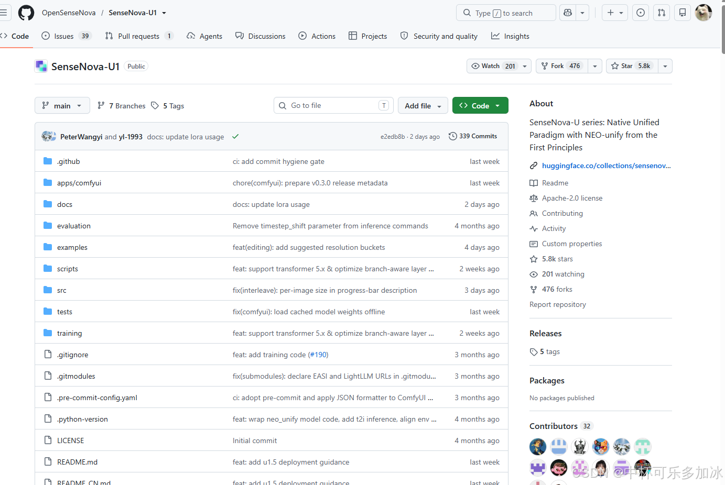
Task: Click the Type / to search box
Action: click(x=506, y=13)
